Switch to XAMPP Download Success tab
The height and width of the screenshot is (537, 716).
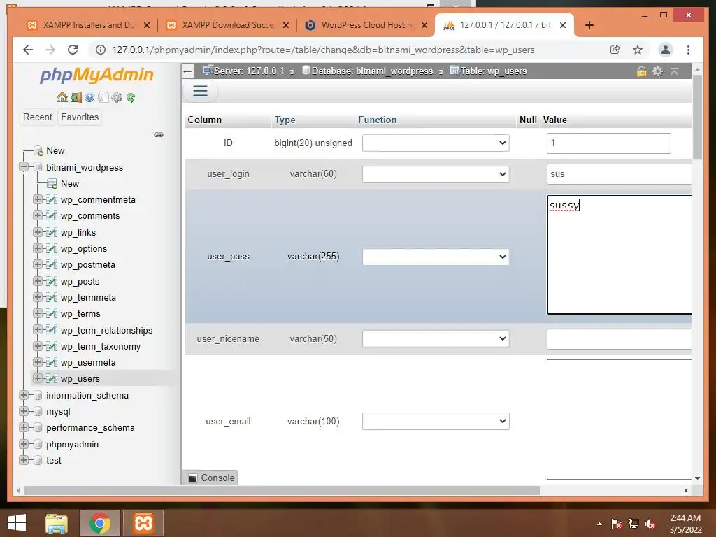(228, 25)
